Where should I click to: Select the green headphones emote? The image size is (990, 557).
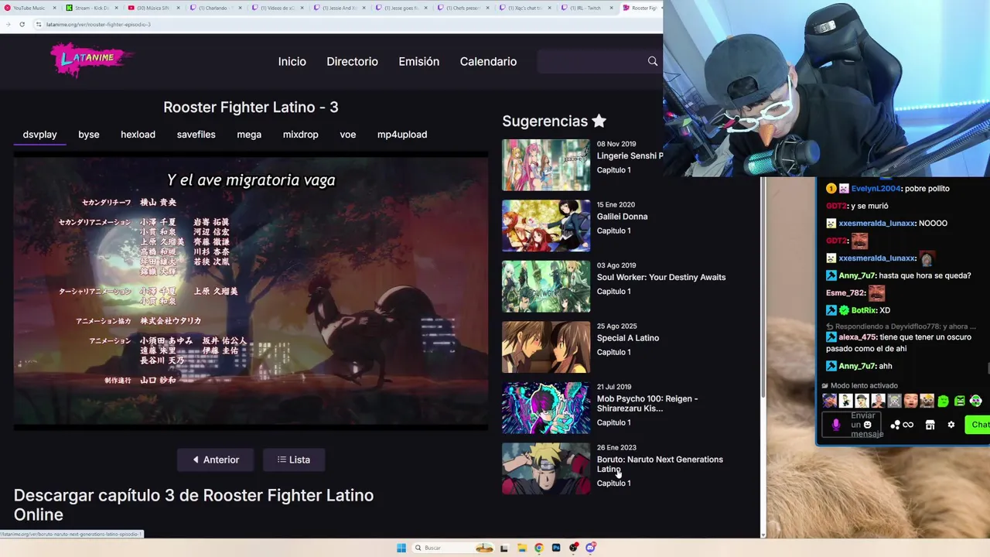point(976,401)
